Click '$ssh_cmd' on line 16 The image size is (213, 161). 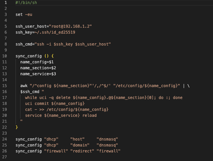point(30,92)
